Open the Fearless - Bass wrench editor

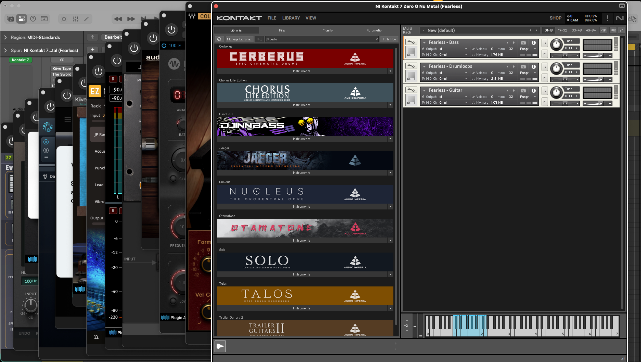[411, 42]
